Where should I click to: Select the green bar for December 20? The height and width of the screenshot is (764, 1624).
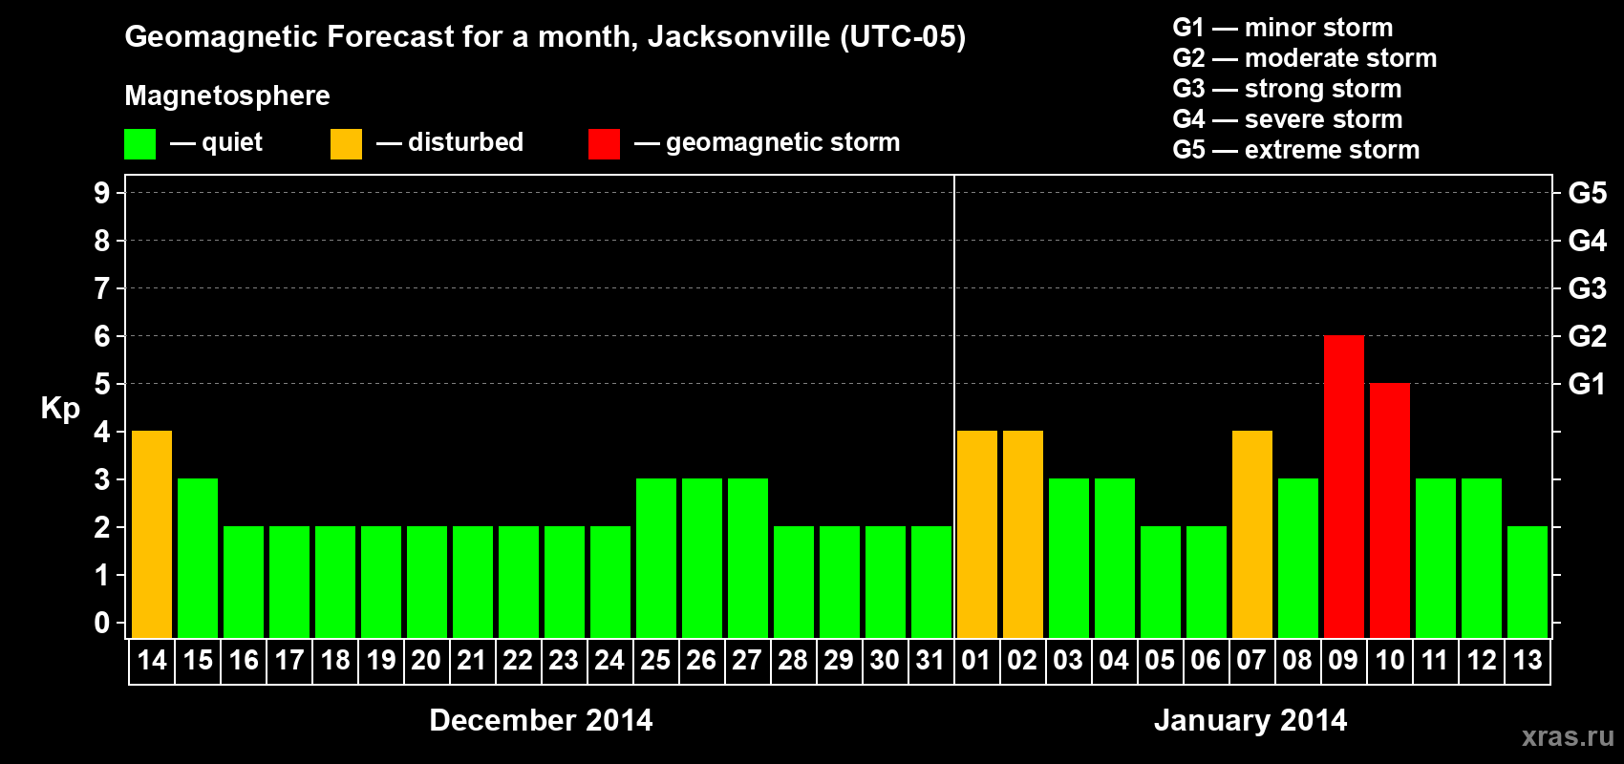pos(427,582)
